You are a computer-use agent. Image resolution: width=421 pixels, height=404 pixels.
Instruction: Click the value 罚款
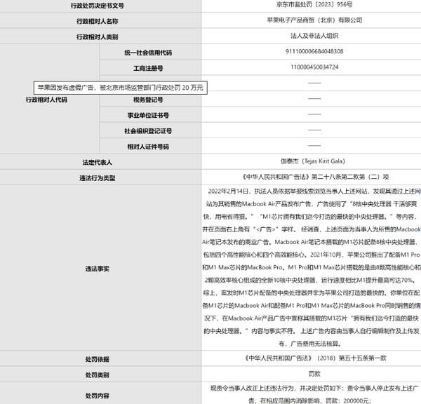[x=314, y=374]
